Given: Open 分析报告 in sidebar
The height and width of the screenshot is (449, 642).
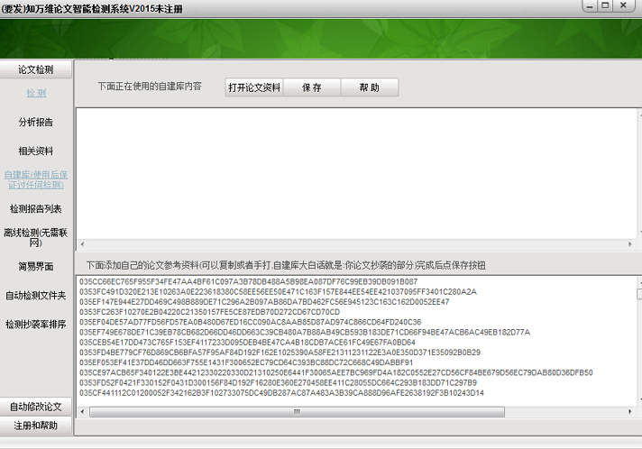Looking at the screenshot, I should [36, 122].
